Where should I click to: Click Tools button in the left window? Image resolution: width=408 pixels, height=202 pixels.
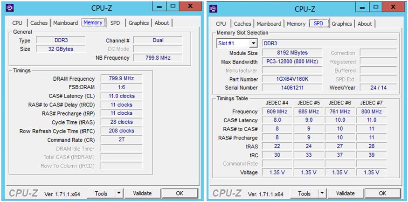(x=101, y=194)
